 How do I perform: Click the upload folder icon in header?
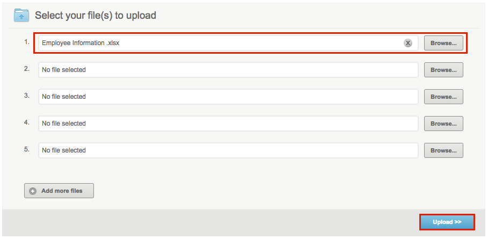[21, 16]
